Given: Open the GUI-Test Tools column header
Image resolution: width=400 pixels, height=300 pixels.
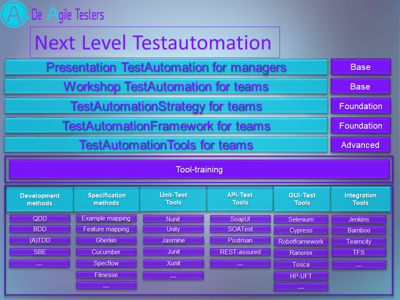Looking at the screenshot, I should coord(302,199).
